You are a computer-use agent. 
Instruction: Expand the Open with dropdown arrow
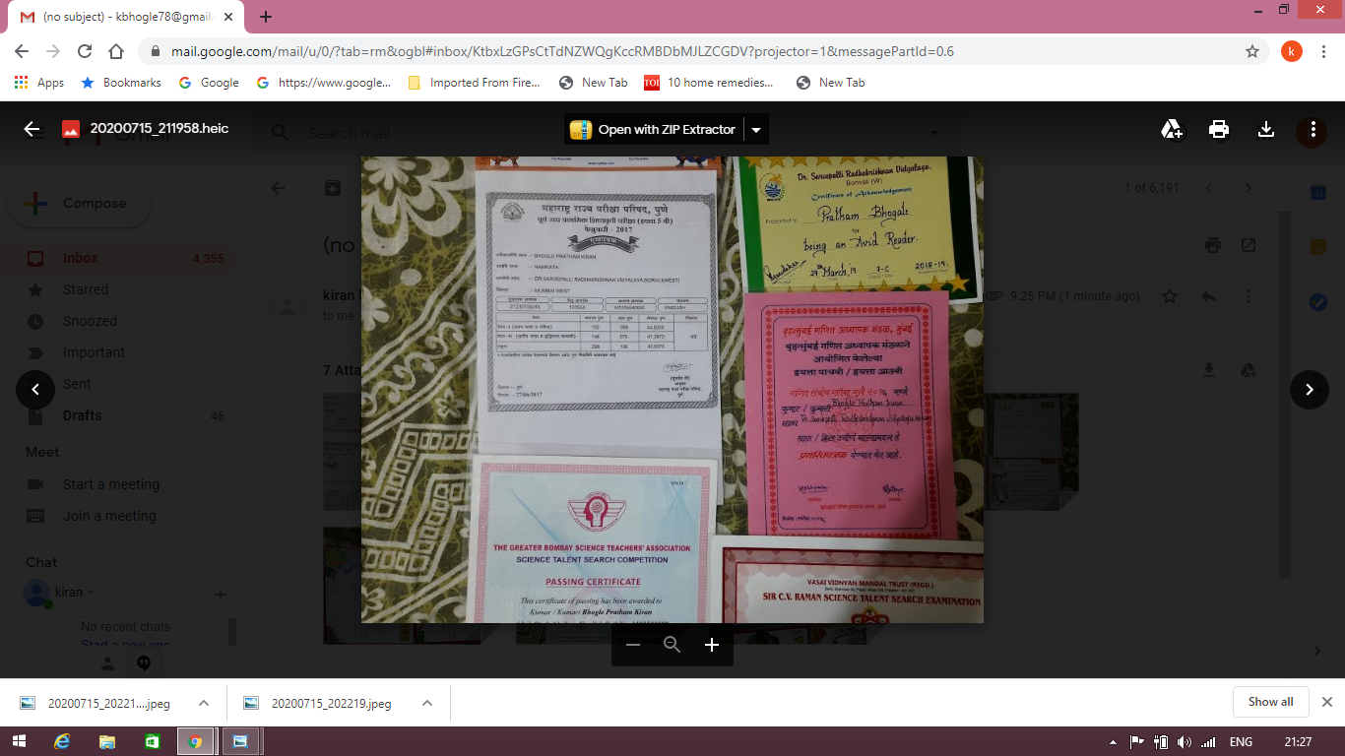point(756,129)
